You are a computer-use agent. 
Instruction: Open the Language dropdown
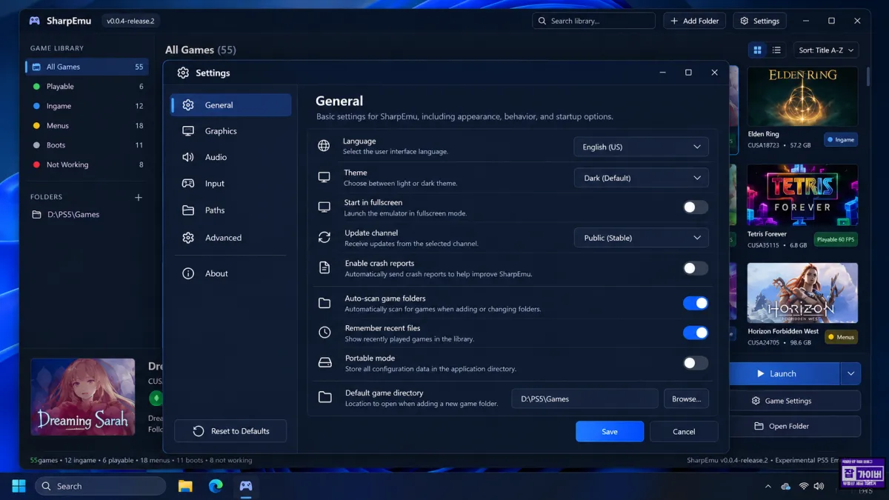pos(642,147)
